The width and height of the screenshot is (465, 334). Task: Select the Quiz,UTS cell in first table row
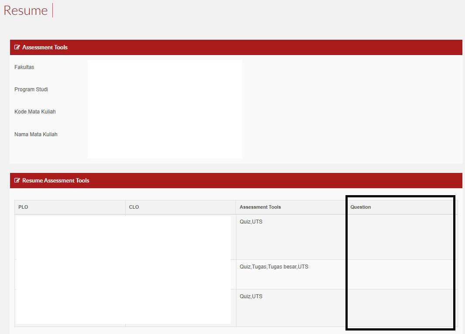pos(251,222)
